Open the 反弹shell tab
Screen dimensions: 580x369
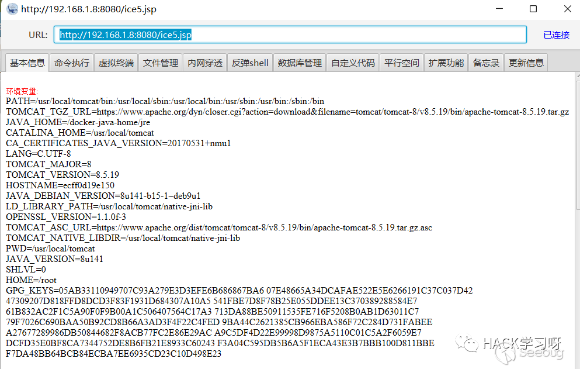tap(249, 63)
